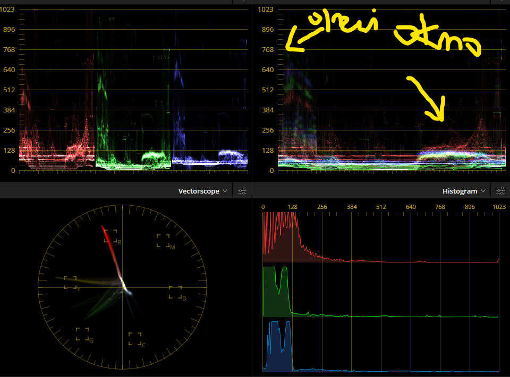
Task: Click "1023" on the left parade scope scale
Action: point(7,9)
